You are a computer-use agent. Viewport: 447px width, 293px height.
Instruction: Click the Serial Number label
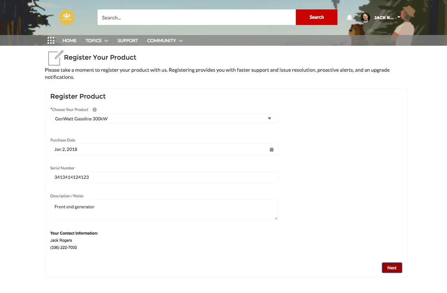tap(63, 168)
